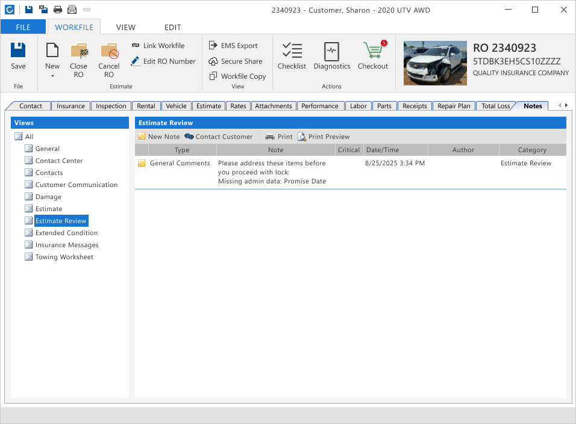Go to the Performance tab
This screenshot has width=576, height=424.
click(320, 106)
